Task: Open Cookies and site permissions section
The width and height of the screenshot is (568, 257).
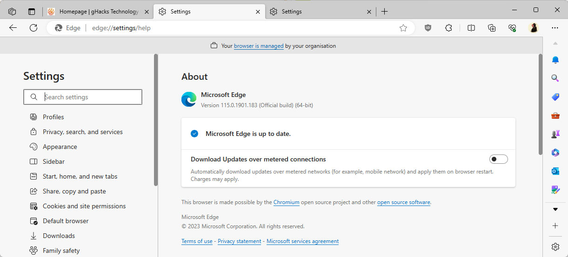Action: tap(84, 206)
